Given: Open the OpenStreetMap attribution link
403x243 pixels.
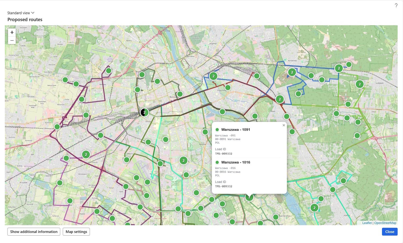Looking at the screenshot, I should click(x=385, y=223).
